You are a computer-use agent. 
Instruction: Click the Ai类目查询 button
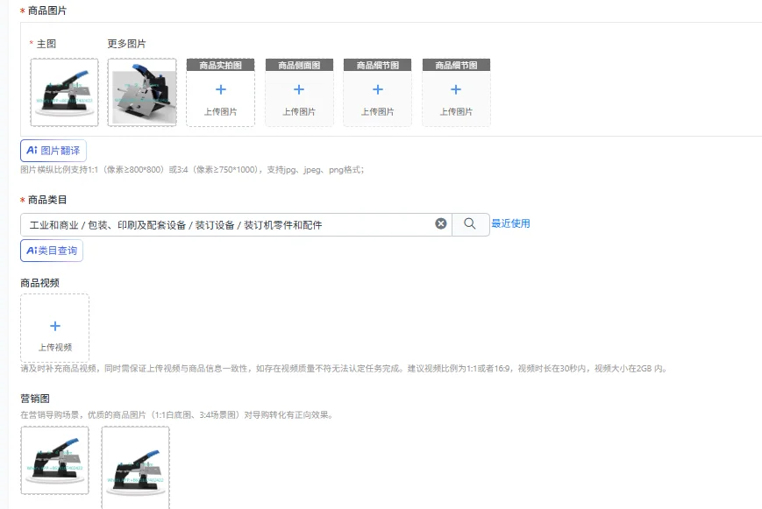pyautogui.click(x=52, y=251)
